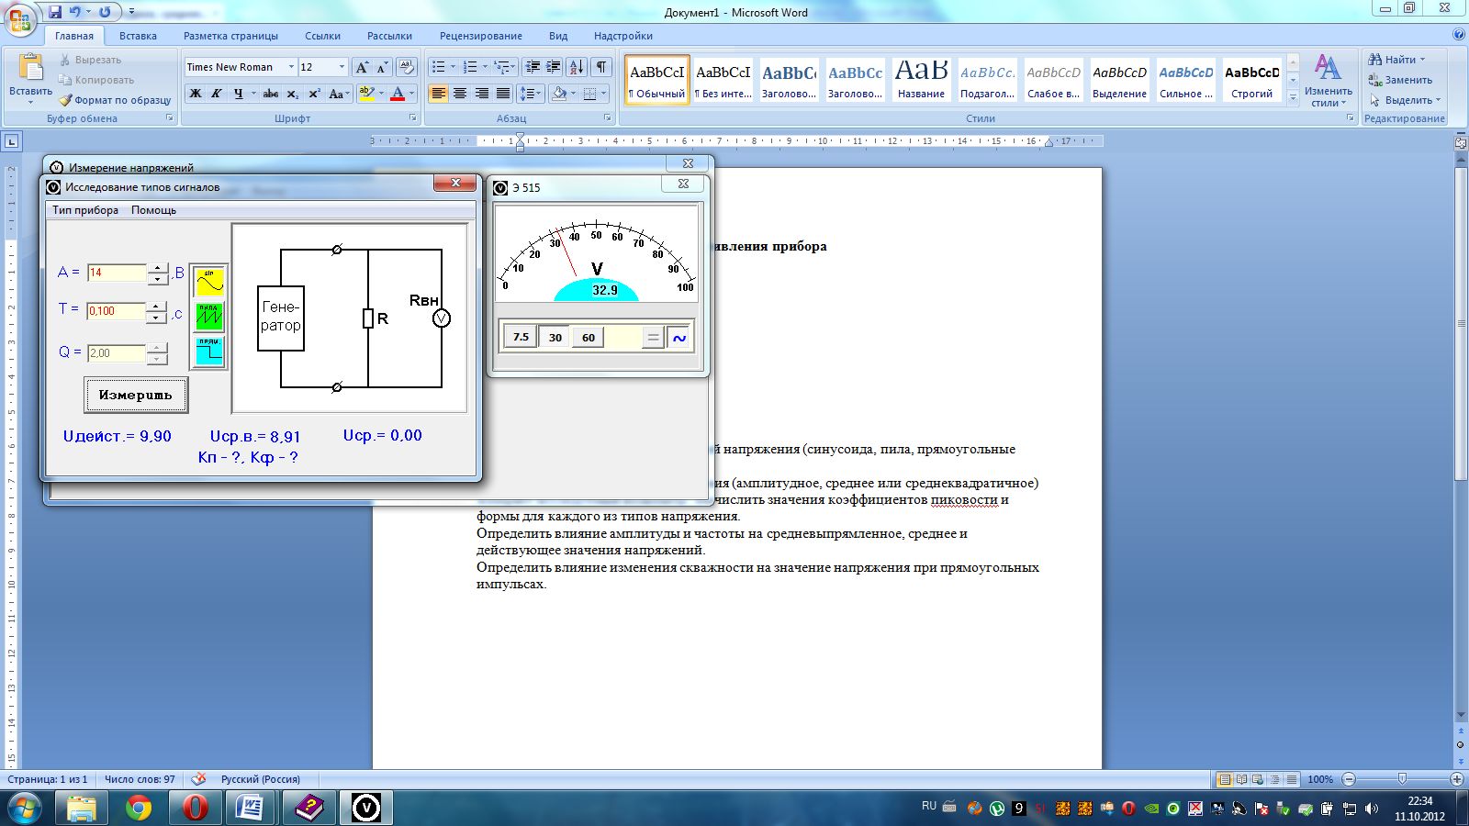Click the Изменить стили button
Viewport: 1469px width, 826px height.
click(1328, 81)
